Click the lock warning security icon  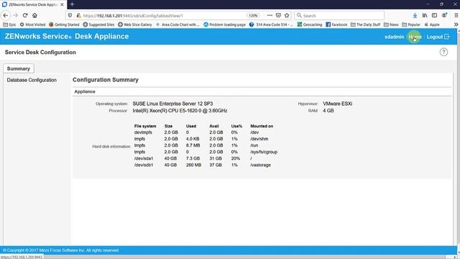[78, 15]
